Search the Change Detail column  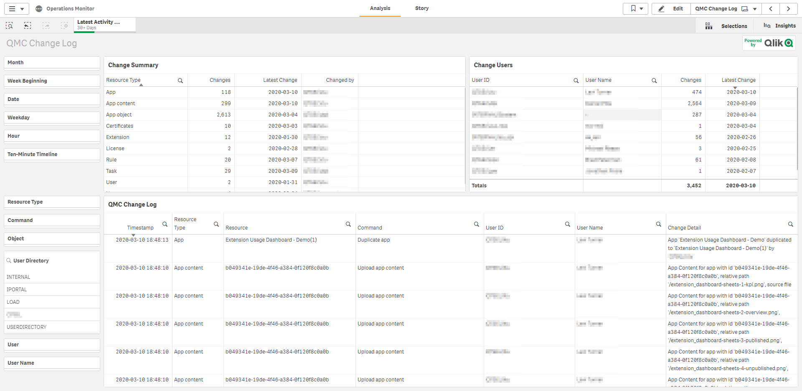click(x=790, y=225)
